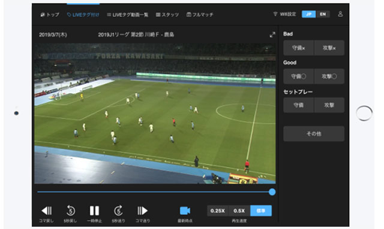
Task: Set playback speed to 0.5X
Action: coord(239,210)
